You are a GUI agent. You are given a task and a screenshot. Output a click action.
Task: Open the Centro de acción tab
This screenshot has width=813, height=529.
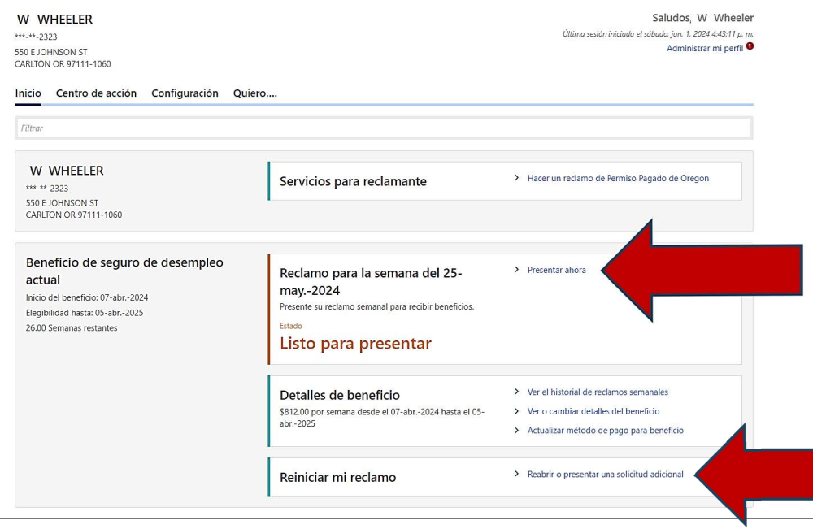coord(96,93)
